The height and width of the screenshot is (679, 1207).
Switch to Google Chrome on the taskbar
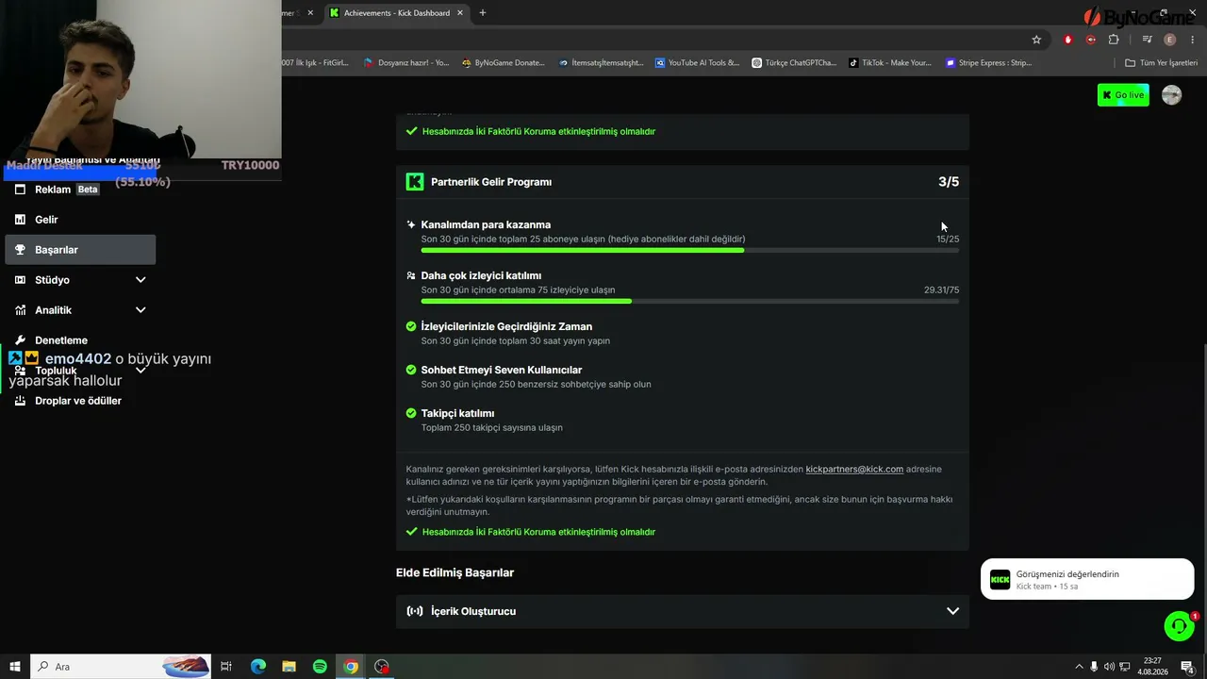[x=351, y=667]
